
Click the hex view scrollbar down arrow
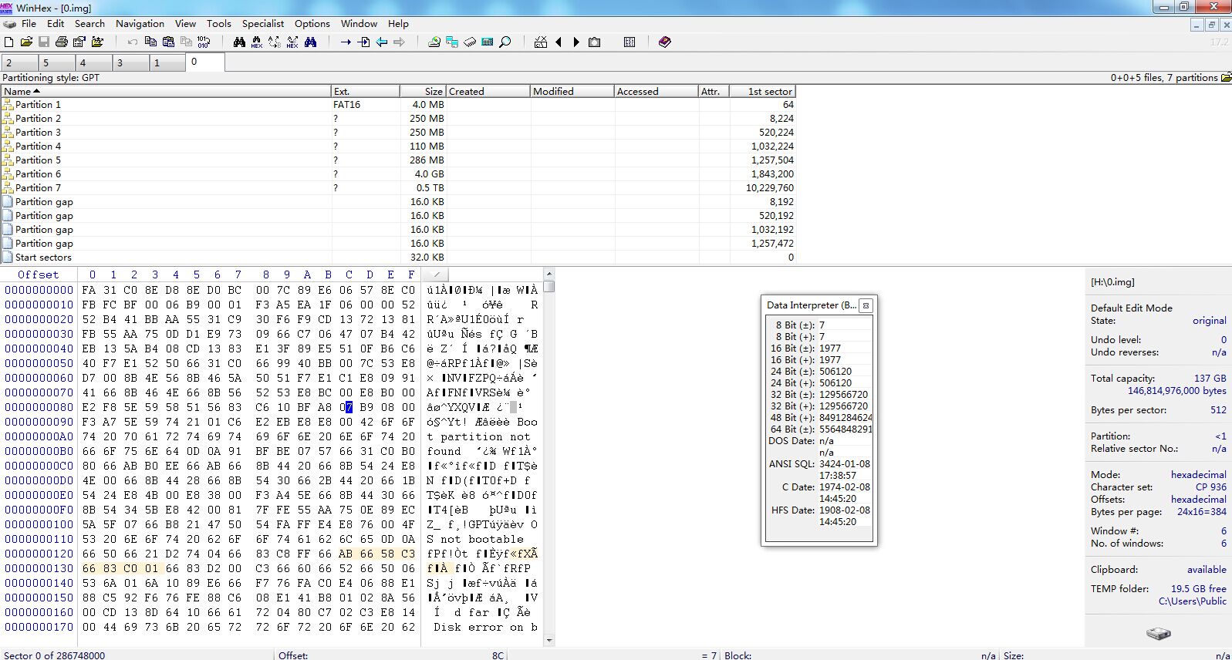pos(548,640)
